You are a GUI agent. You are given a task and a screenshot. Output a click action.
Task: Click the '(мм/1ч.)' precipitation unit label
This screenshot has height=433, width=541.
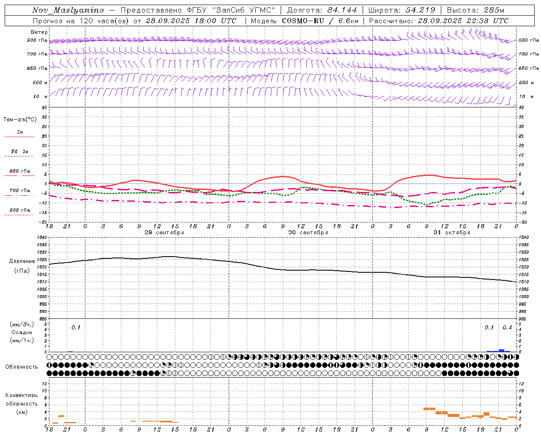point(22,340)
